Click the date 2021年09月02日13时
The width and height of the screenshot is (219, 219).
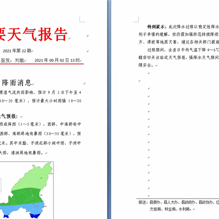pyautogui.click(x=57, y=60)
